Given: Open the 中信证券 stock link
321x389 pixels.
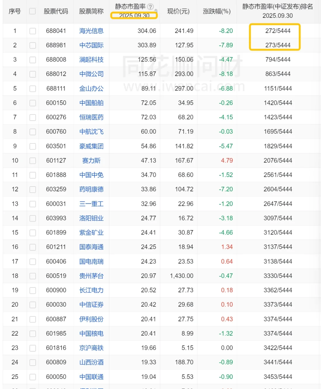Looking at the screenshot, I should pos(91,305).
